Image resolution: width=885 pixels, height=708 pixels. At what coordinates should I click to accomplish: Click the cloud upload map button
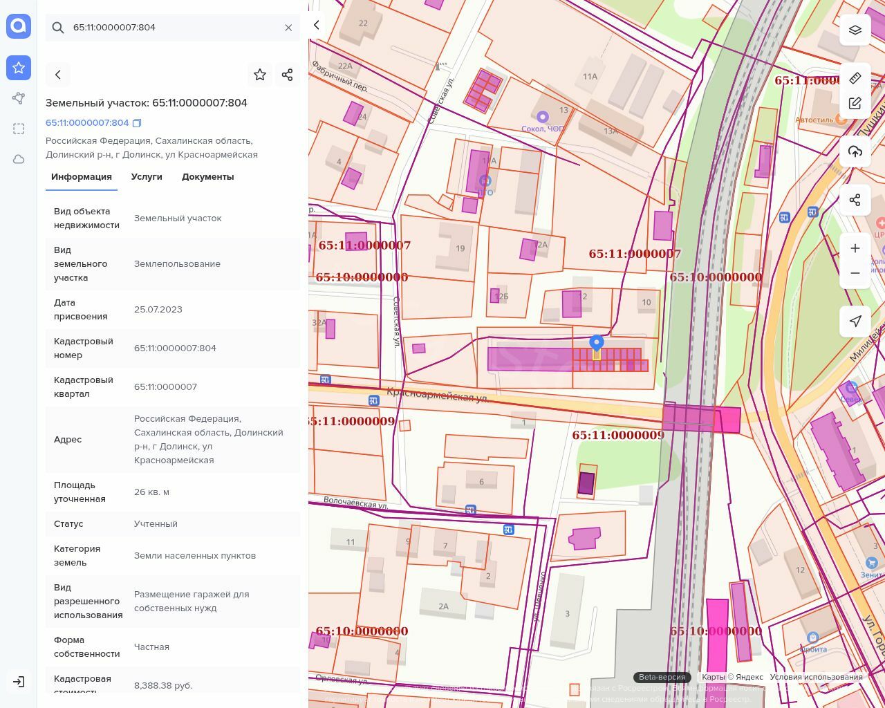pos(855,151)
